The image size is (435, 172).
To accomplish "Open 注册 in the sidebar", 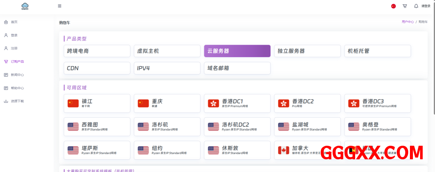I will click(x=14, y=48).
